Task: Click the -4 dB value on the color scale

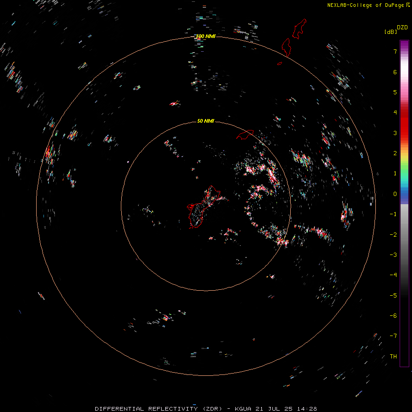Action: [393, 275]
